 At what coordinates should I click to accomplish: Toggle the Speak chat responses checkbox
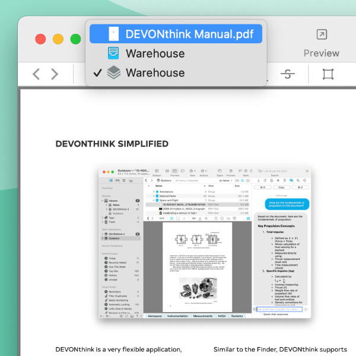click(259, 314)
